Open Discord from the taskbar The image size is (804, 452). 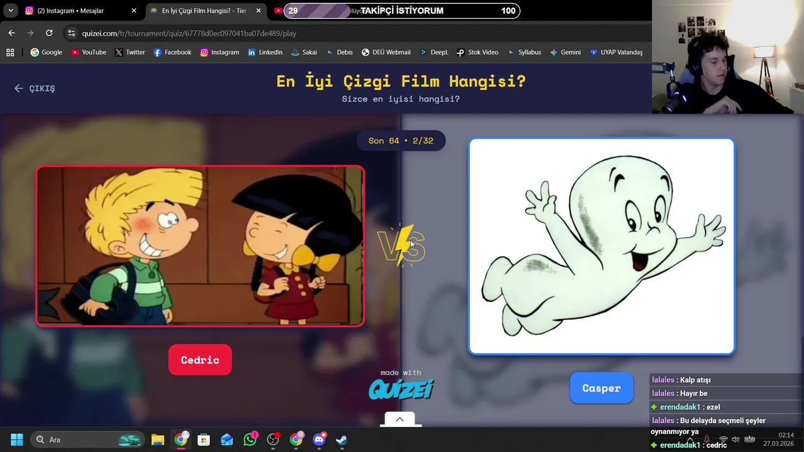pos(319,439)
